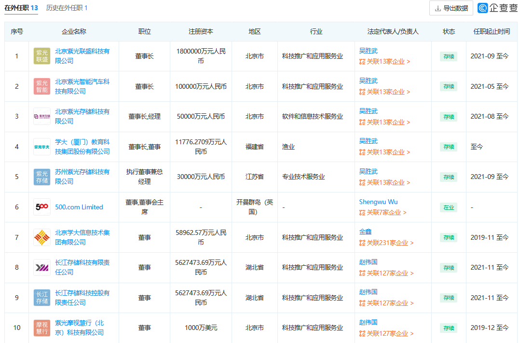Click the 在业 status tag
This screenshot has width=520, height=343.
pos(449,207)
